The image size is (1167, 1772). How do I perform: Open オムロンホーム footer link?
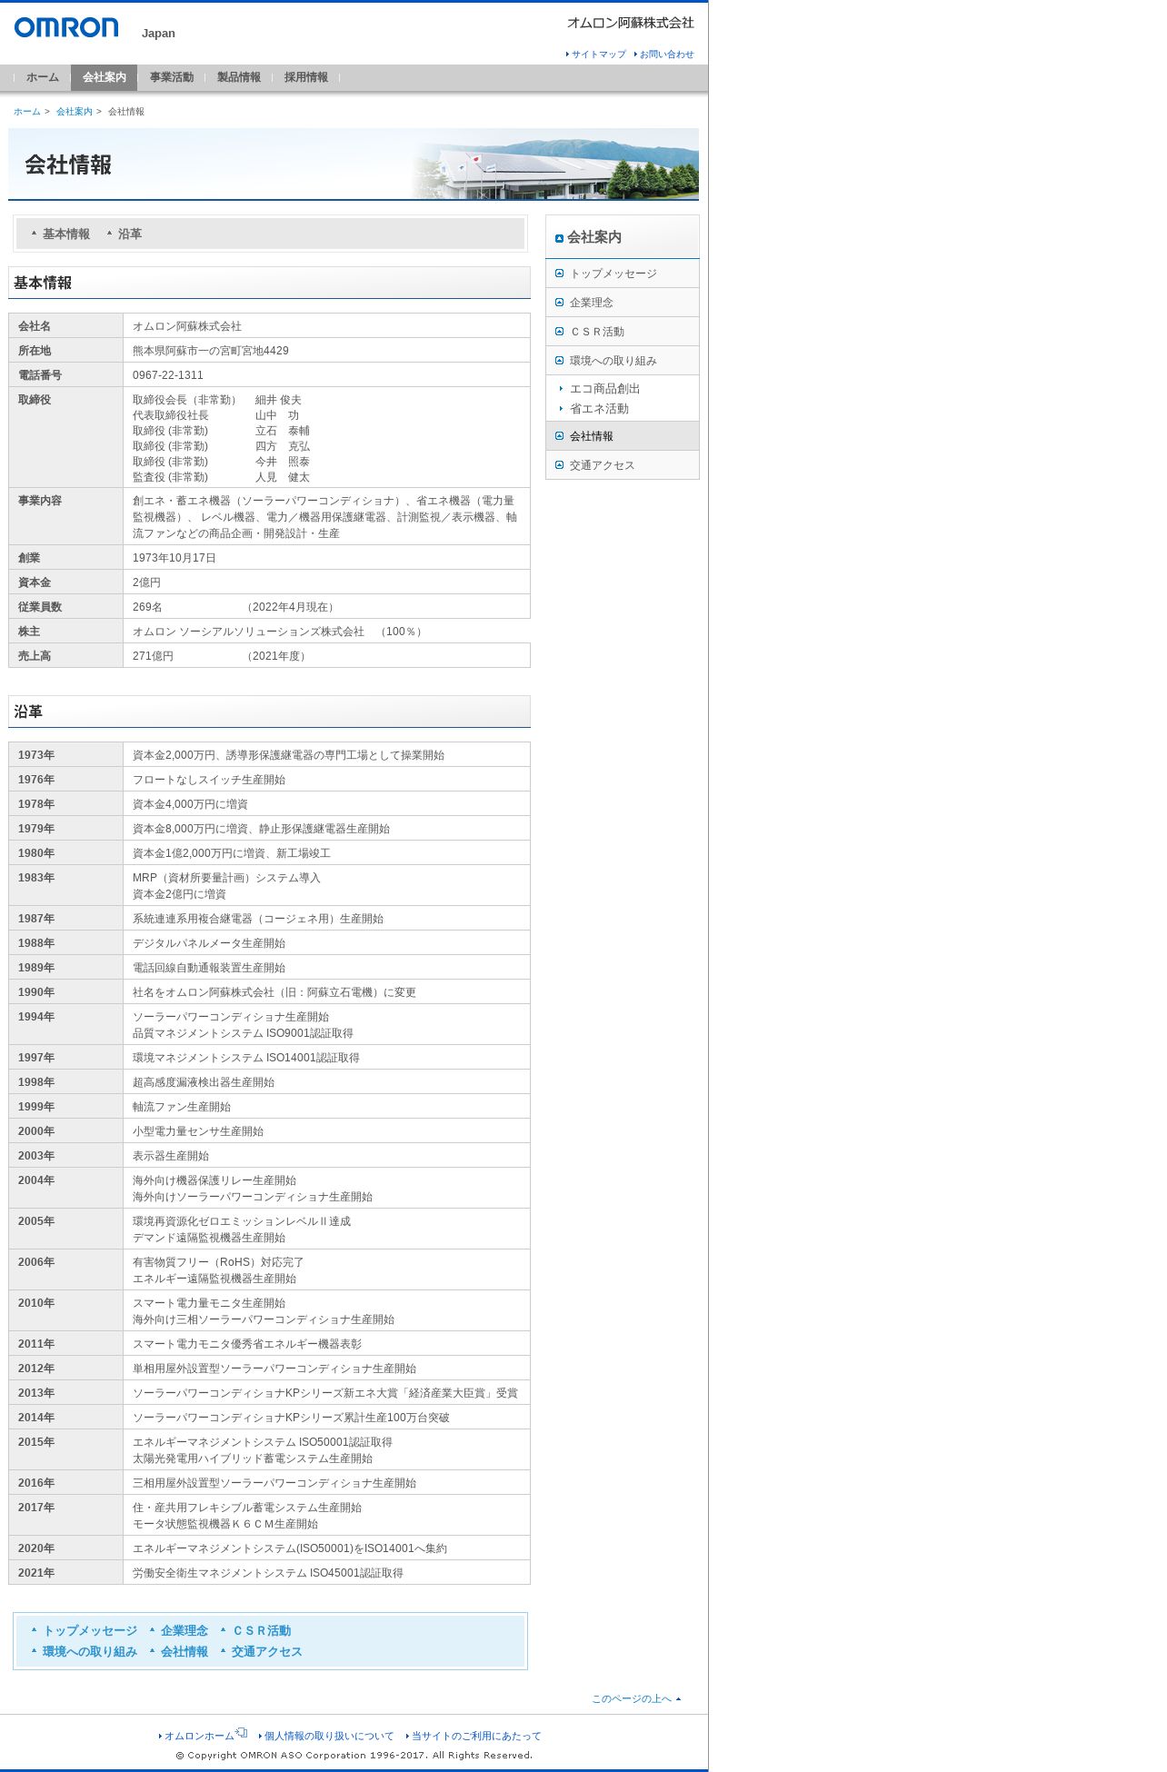199,1736
